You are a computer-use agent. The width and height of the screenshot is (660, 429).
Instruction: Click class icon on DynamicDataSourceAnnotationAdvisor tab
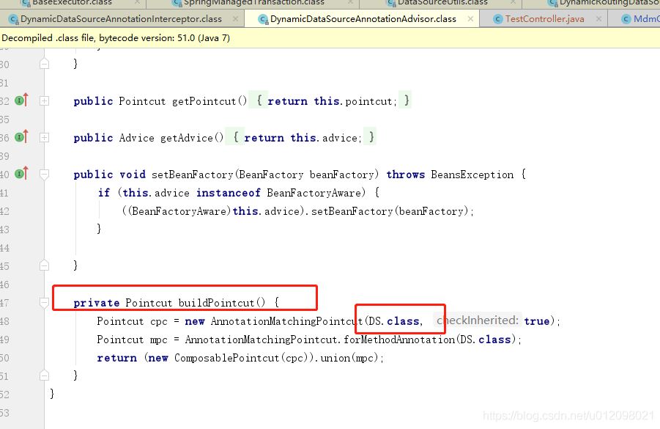(x=264, y=19)
